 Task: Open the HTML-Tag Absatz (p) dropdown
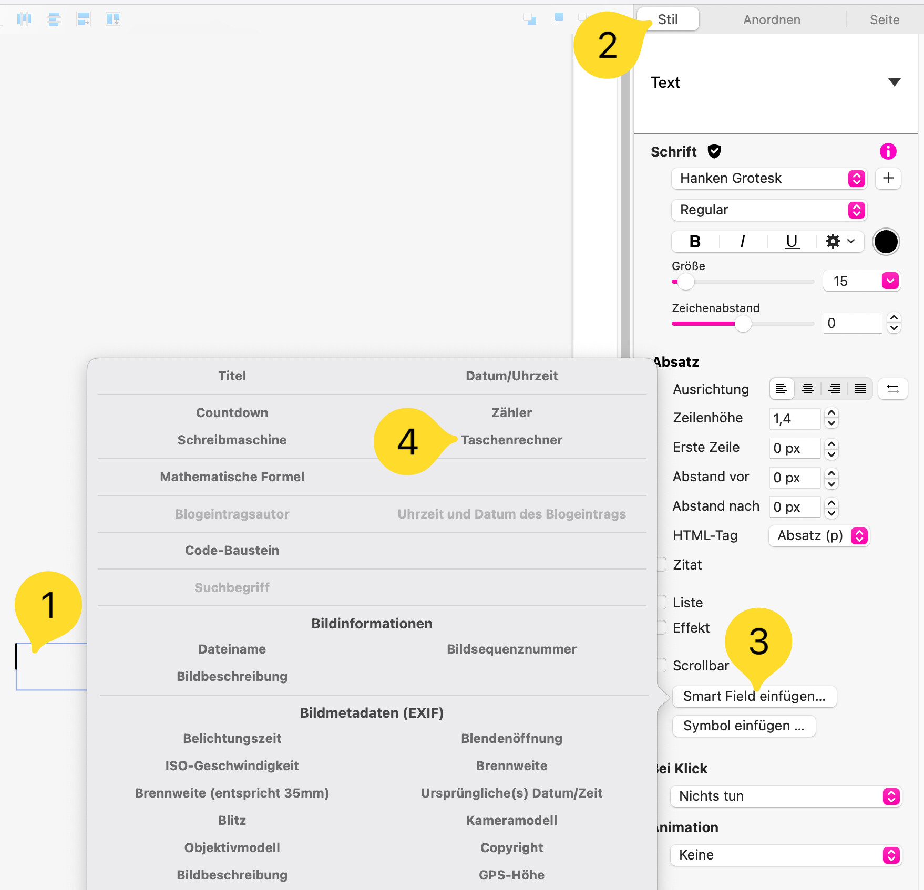pyautogui.click(x=819, y=536)
